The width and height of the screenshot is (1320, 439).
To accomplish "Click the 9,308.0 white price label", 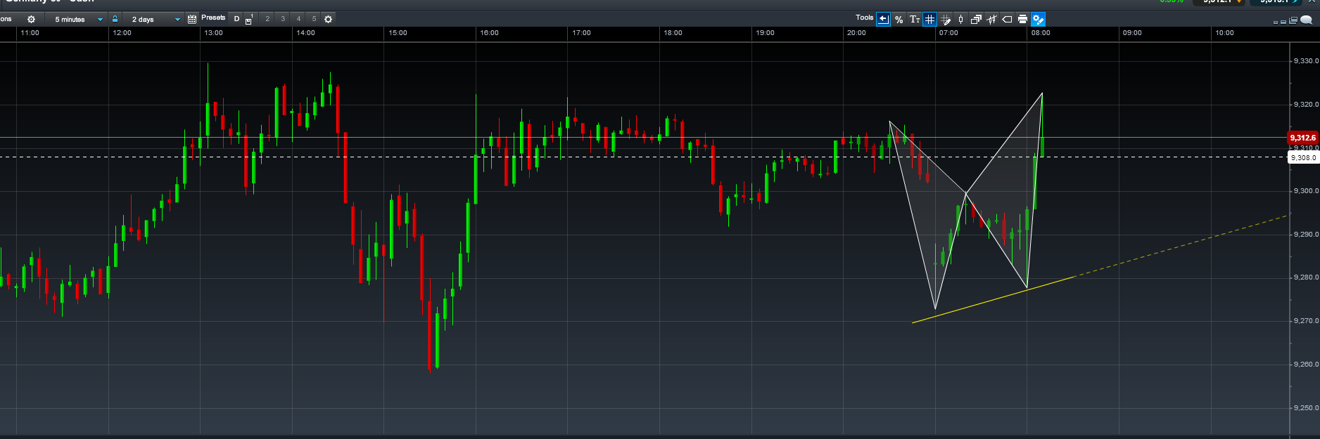I will point(1303,158).
